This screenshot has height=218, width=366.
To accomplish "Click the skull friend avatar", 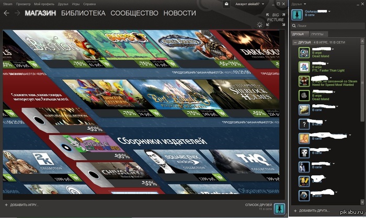I will 304,153.
